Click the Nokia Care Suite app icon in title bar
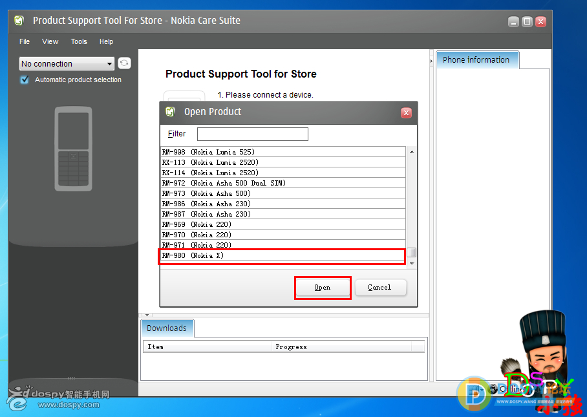 [19, 20]
